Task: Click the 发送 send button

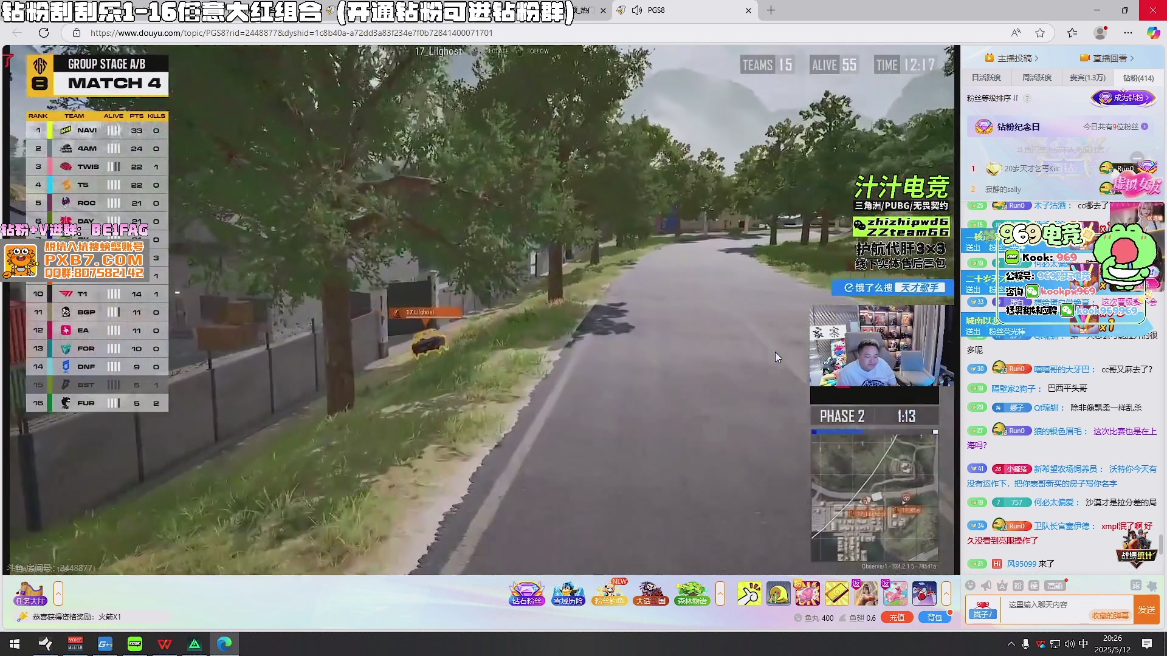Action: [1147, 610]
